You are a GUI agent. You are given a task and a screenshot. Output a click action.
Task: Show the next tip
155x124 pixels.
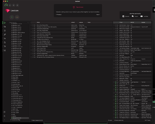click(x=98, y=15)
